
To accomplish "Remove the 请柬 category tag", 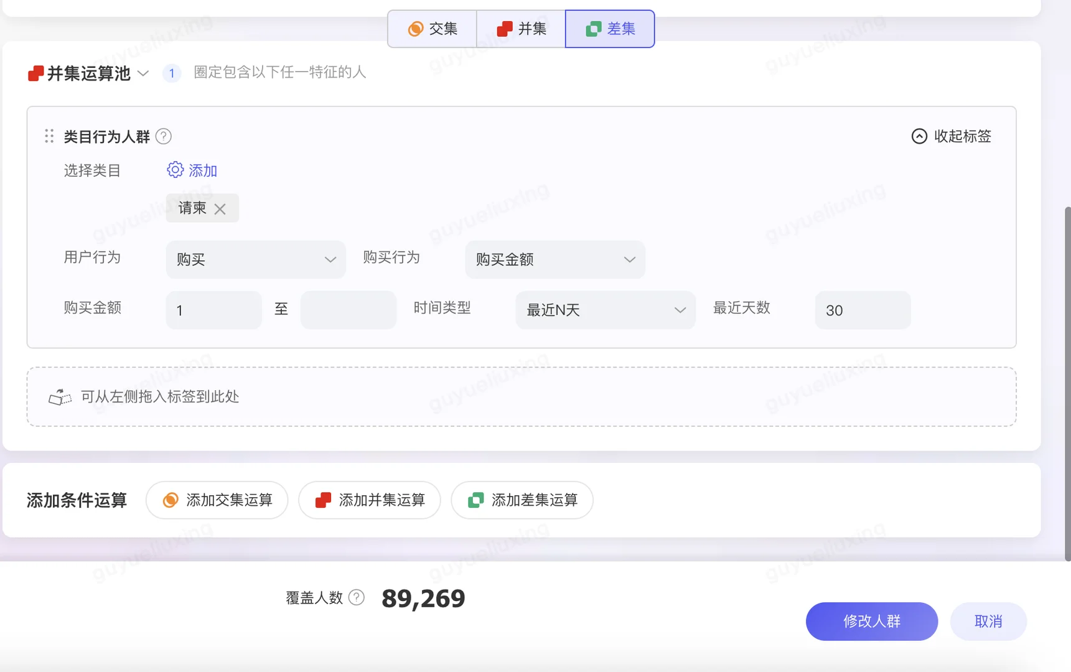I will pos(221,208).
